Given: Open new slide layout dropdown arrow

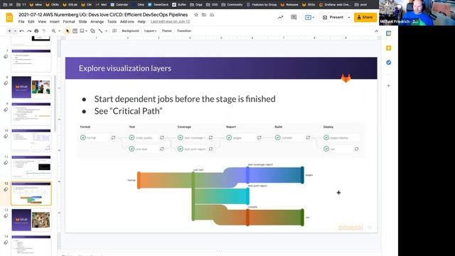Looking at the screenshot, I should pos(15,31).
